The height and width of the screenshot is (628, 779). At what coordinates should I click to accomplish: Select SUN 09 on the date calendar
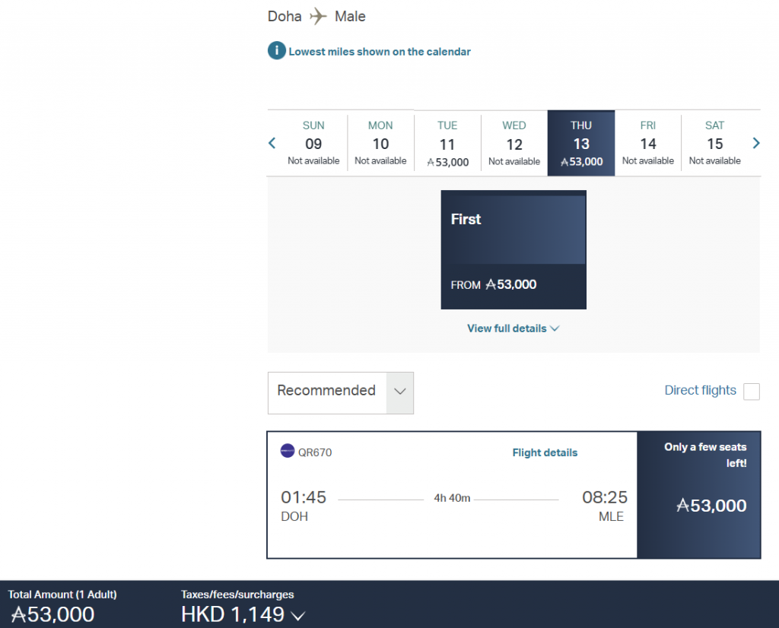click(x=313, y=143)
